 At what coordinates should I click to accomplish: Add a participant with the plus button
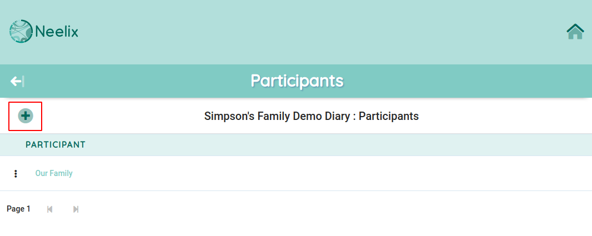tap(26, 116)
